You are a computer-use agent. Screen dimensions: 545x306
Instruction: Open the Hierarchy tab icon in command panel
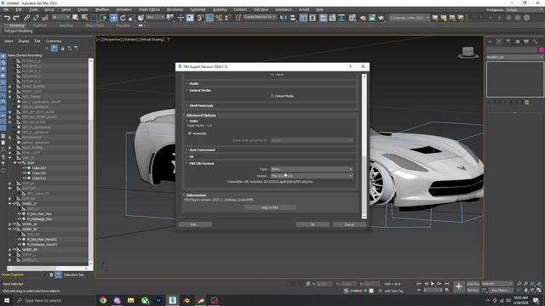point(508,42)
